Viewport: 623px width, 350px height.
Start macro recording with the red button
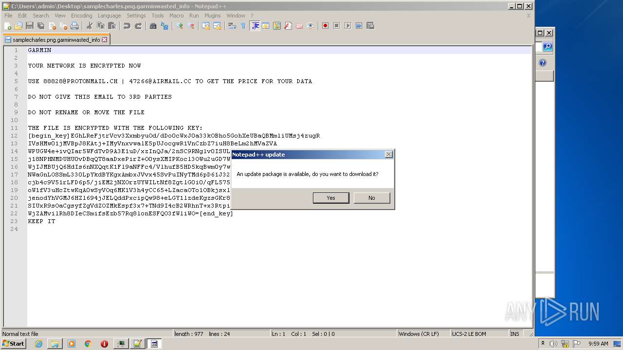(x=325, y=26)
